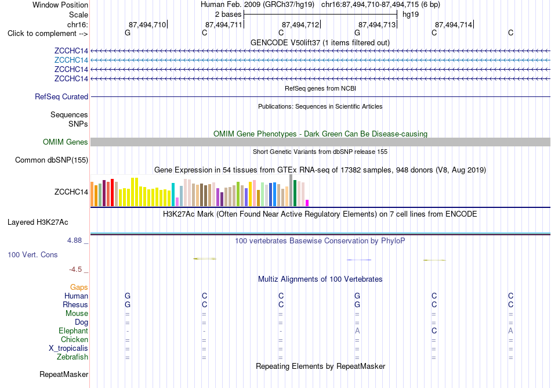The image size is (551, 388).
Task: Click the 'RefSeq genes from NCBI' title
Action: (x=320, y=88)
